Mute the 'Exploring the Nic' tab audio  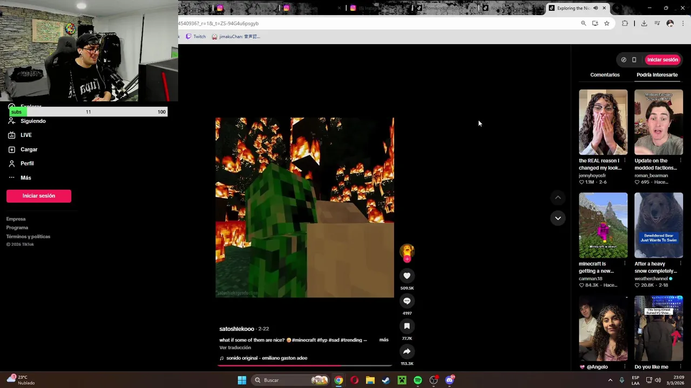[x=595, y=8]
